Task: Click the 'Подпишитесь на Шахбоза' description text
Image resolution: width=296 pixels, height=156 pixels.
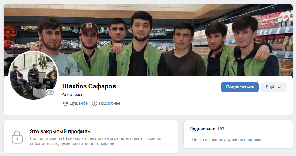Action: [x=95, y=141]
